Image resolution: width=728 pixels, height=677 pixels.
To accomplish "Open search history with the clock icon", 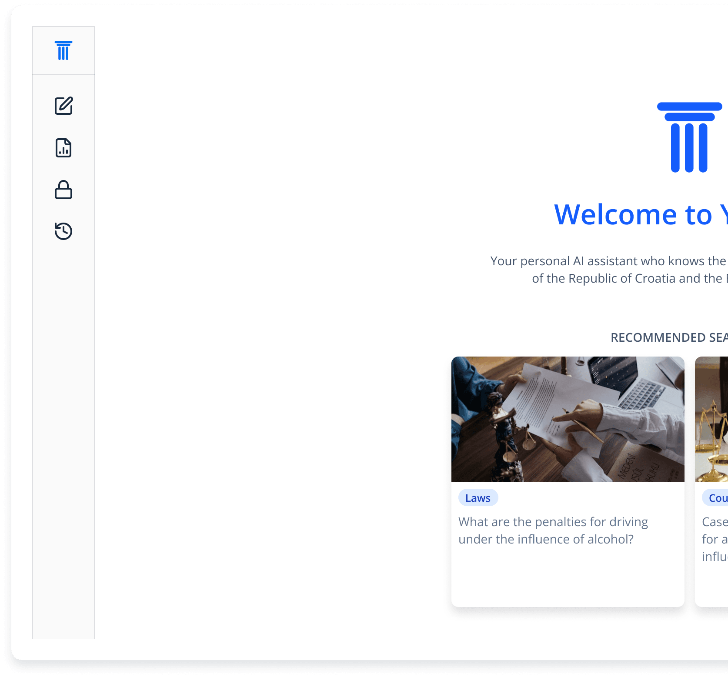I will [x=63, y=231].
